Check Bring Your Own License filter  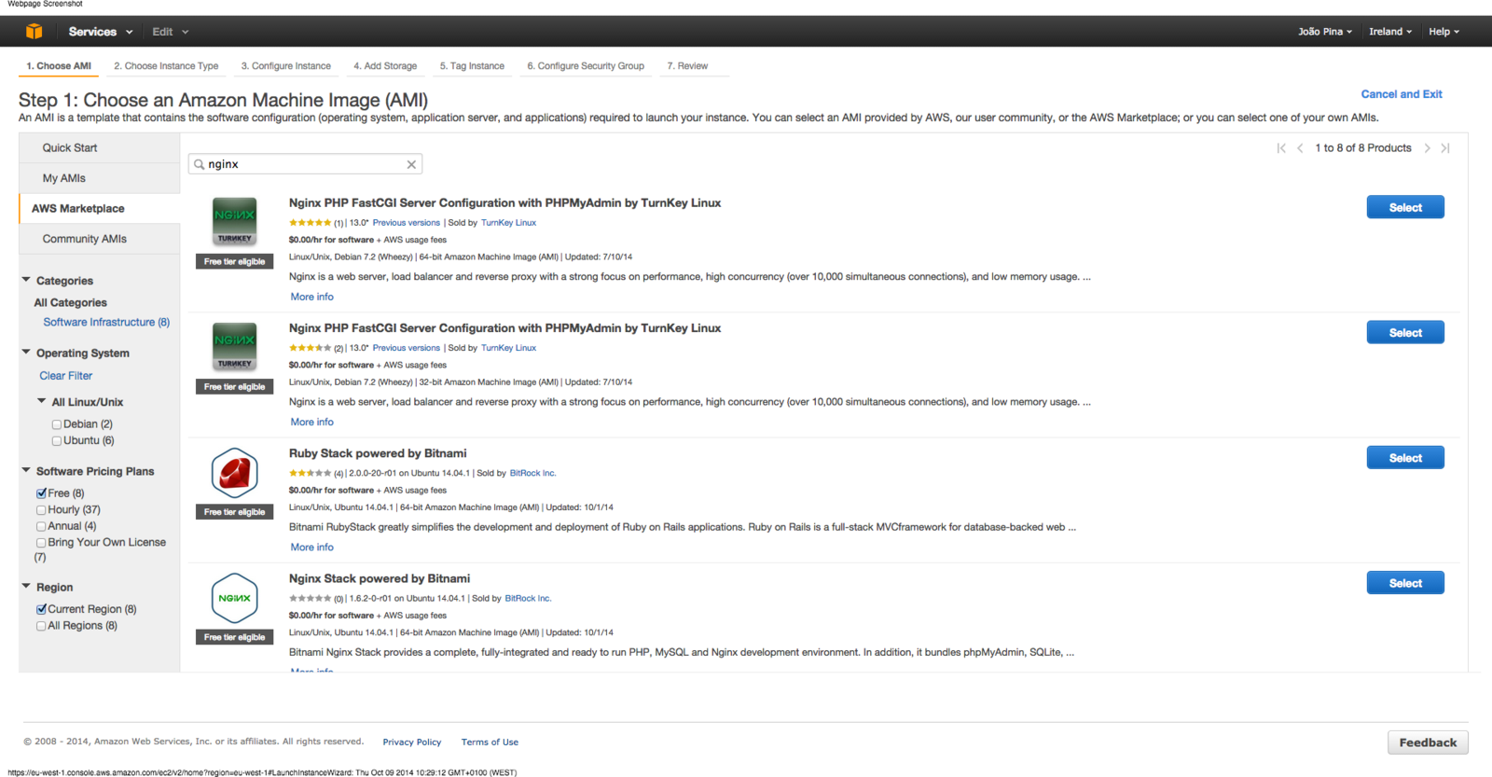(41, 543)
